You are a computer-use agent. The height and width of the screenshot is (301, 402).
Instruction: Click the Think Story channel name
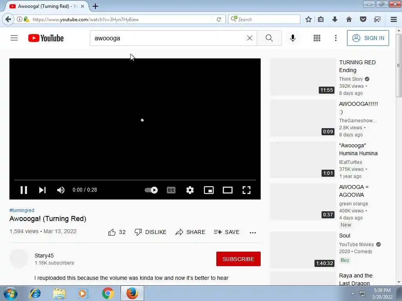pos(351,79)
